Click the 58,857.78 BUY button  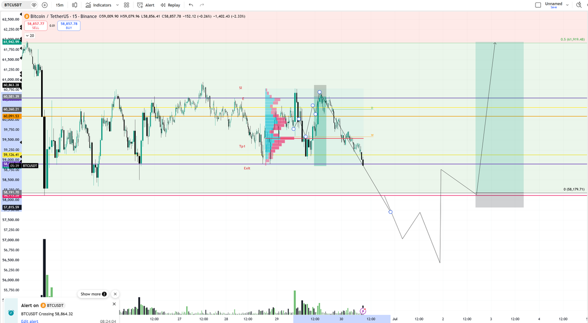click(69, 25)
